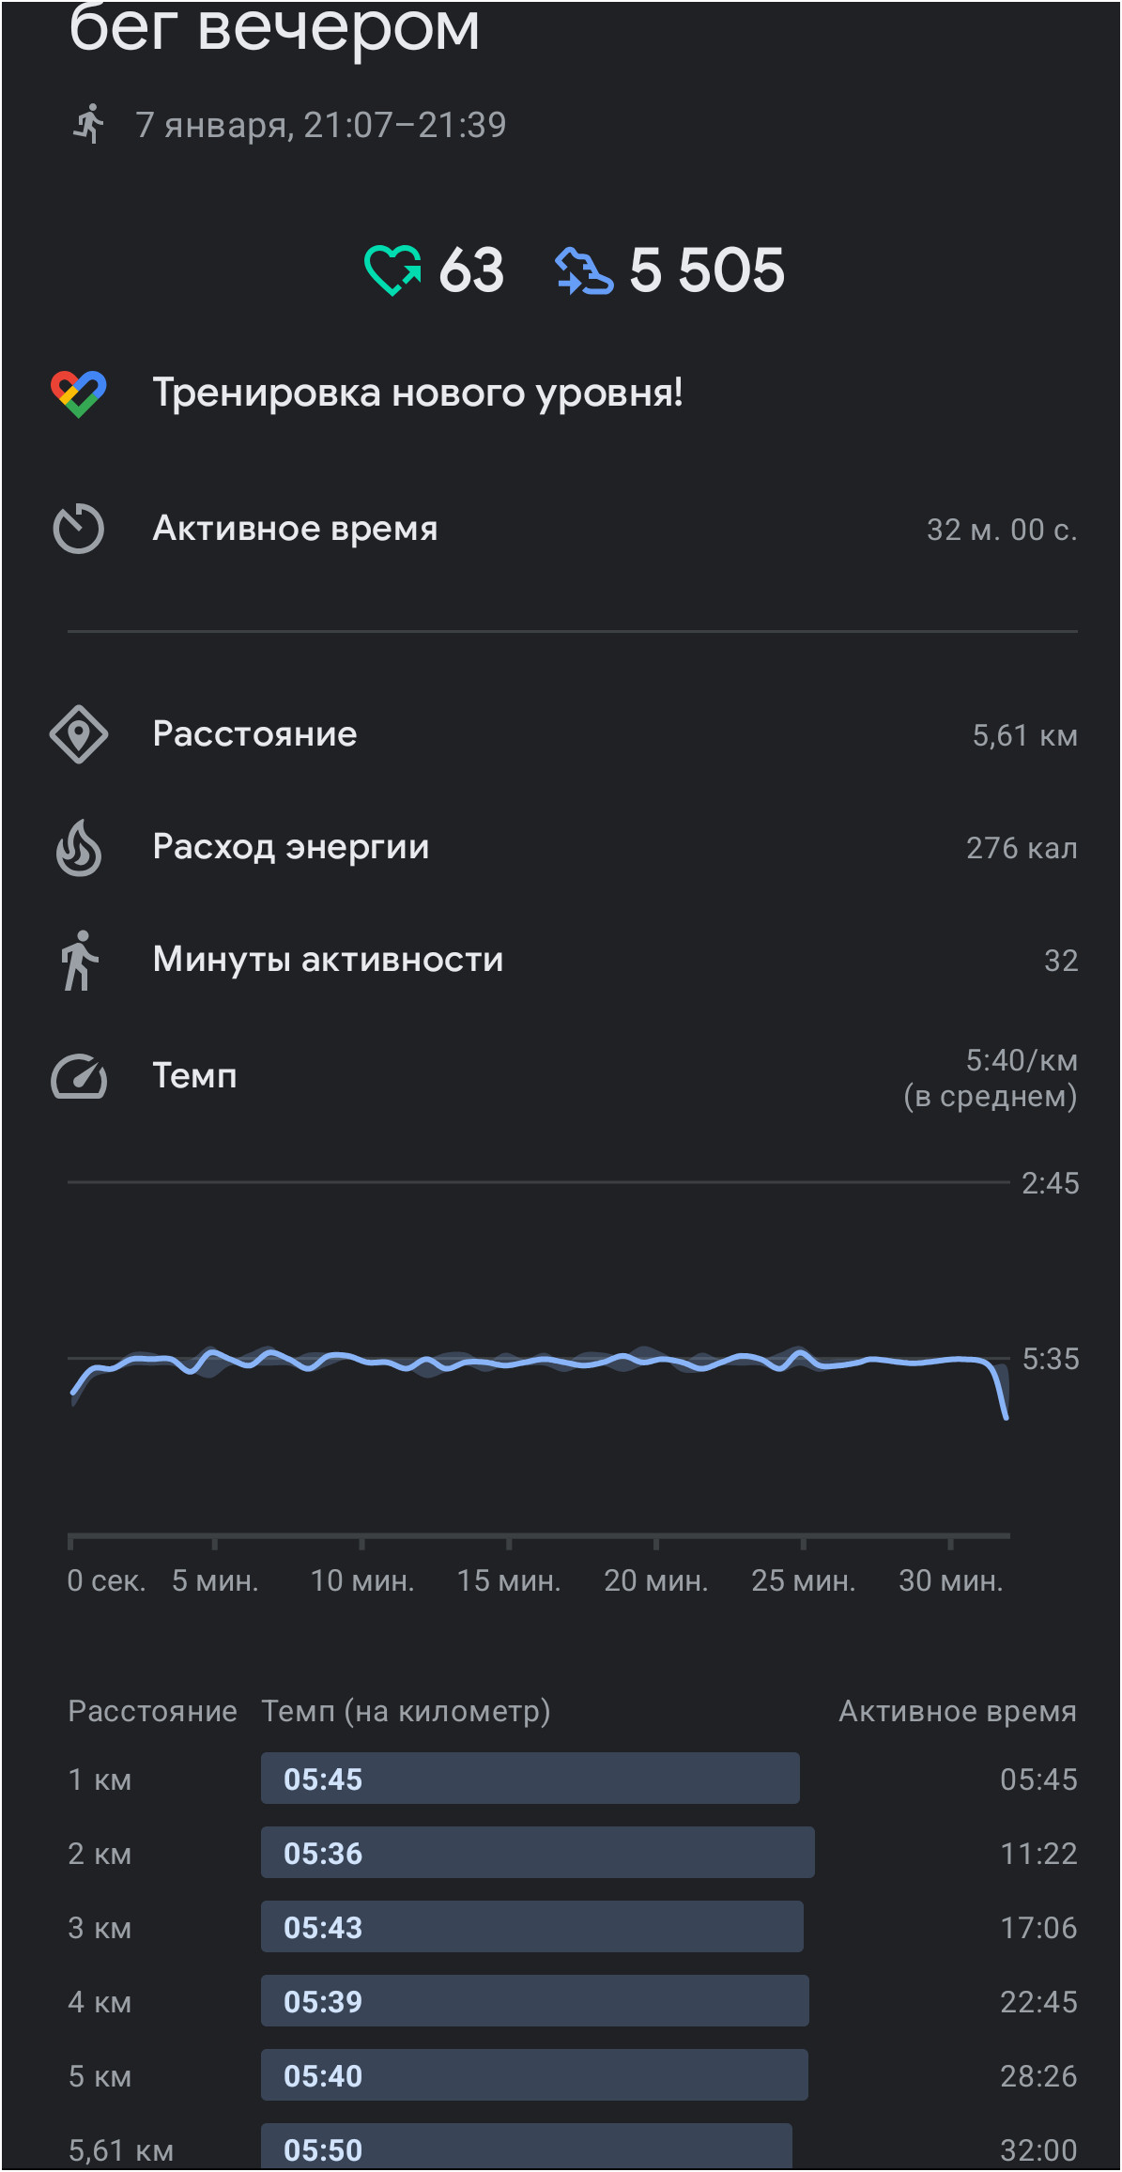Tap the pace graph line near 15 мин.

point(508,1363)
